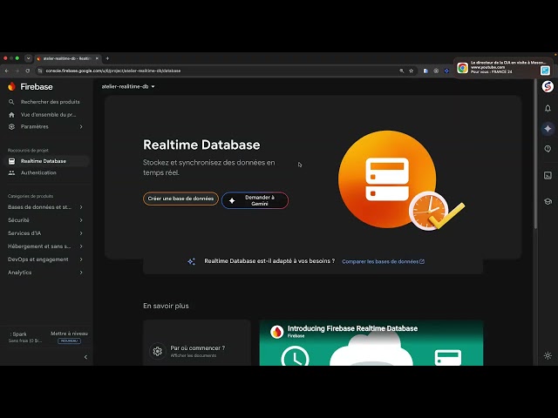
Task: Click the site info icon beside URL
Action: coord(40,71)
